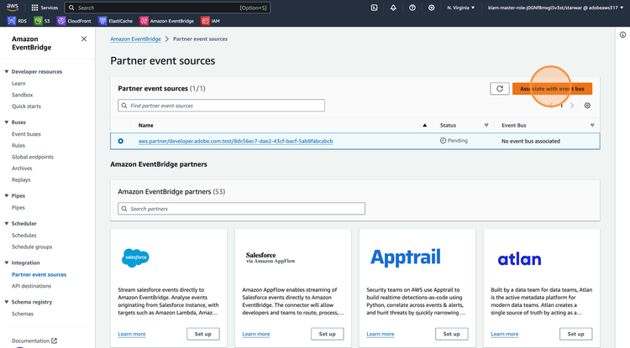
Task: Open the S3 shortcut in favorites bar
Action: coord(44,21)
